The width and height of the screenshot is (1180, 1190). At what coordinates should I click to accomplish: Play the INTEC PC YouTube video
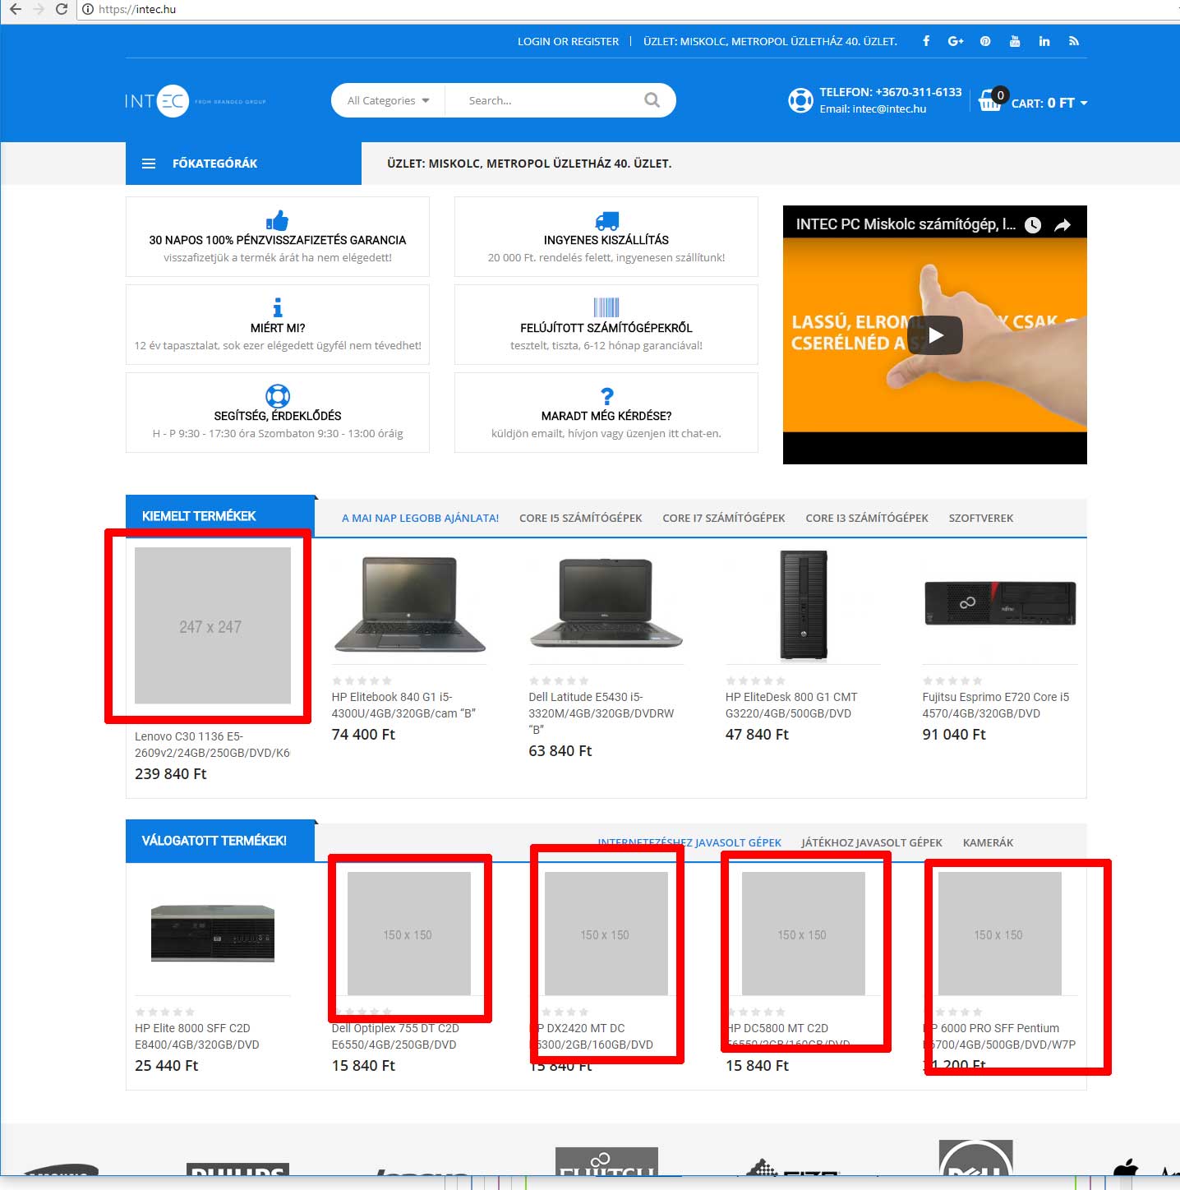point(935,335)
